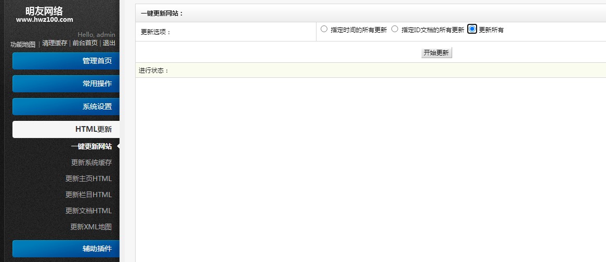Select '指定时间的所有更新' radio option

coord(324,29)
